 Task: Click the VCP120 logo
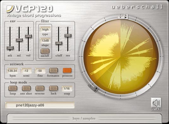(x=30, y=9)
